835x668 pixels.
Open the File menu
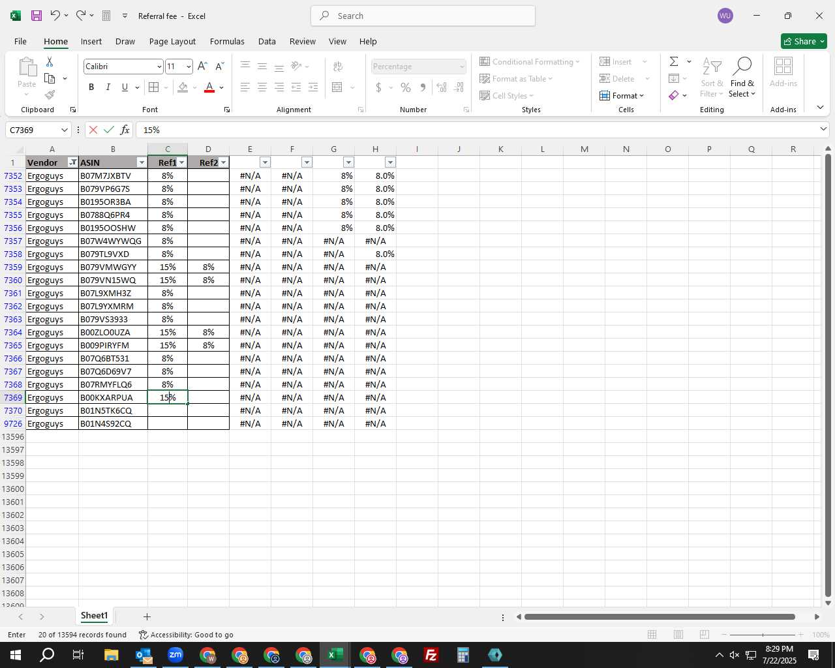point(20,41)
